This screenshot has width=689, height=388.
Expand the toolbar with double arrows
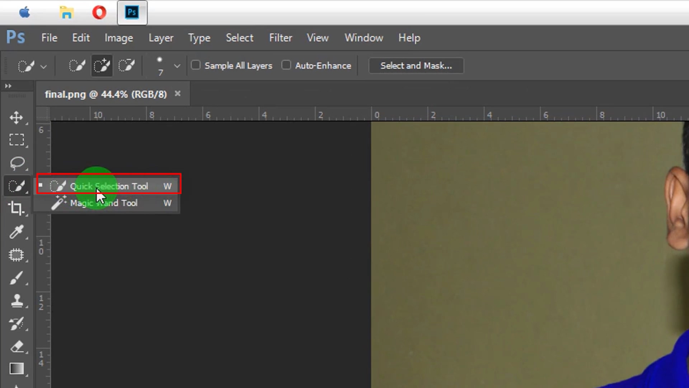click(x=8, y=86)
